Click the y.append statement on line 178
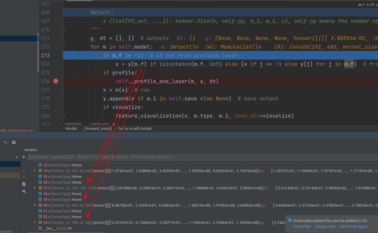This screenshot has width=378, height=233. point(167,98)
